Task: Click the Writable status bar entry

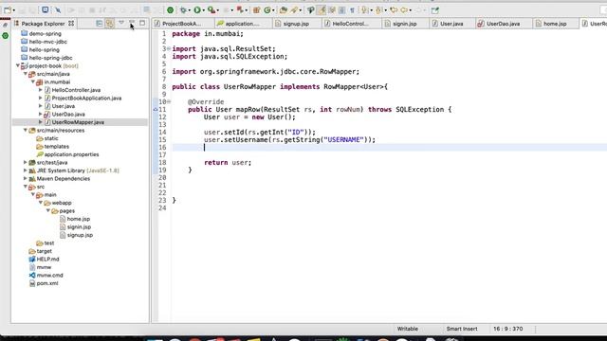Action: [407, 329]
